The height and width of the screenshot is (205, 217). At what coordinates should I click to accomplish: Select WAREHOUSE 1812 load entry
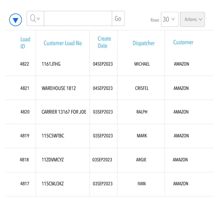tap(59, 88)
